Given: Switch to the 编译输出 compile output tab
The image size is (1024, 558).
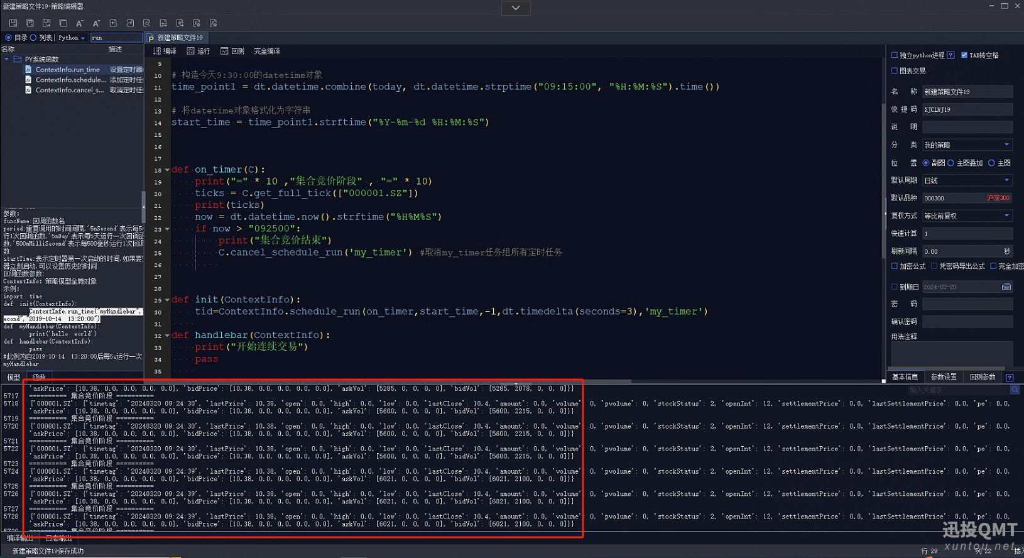Looking at the screenshot, I should pyautogui.click(x=20, y=539).
